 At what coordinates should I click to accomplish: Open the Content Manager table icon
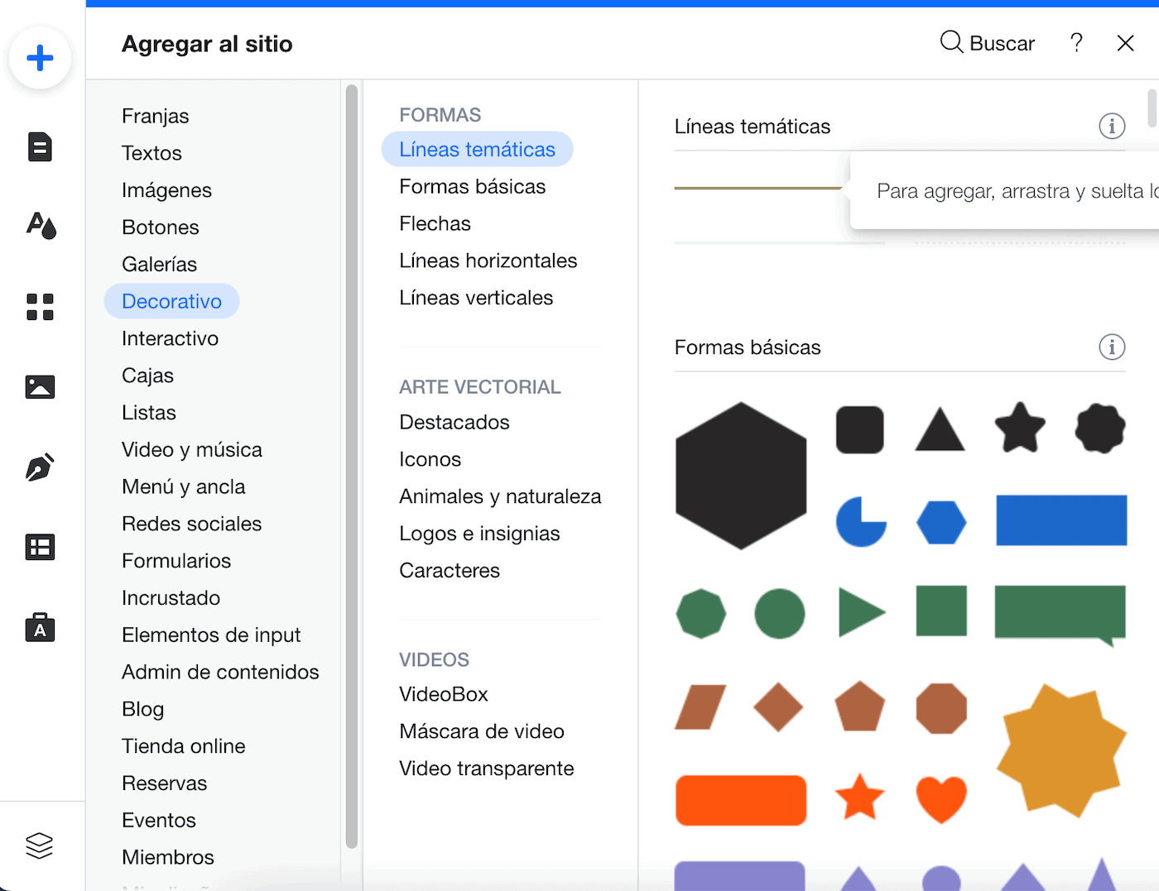point(40,547)
